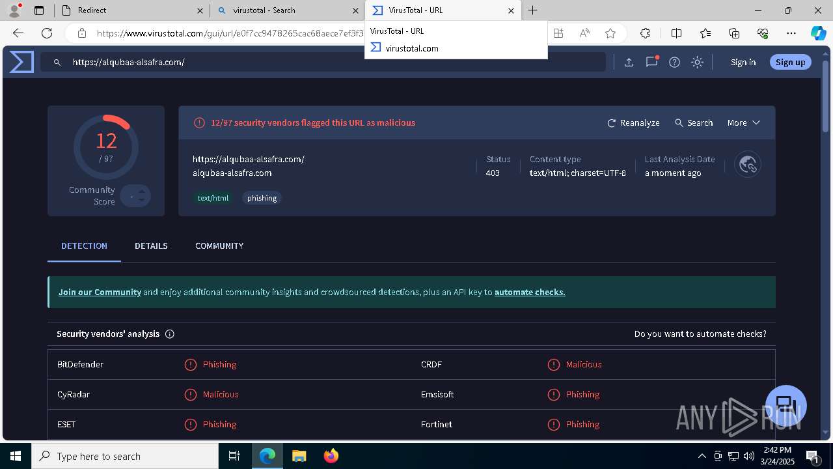Click the search magnifier in VirusTotal bar

coord(57,62)
